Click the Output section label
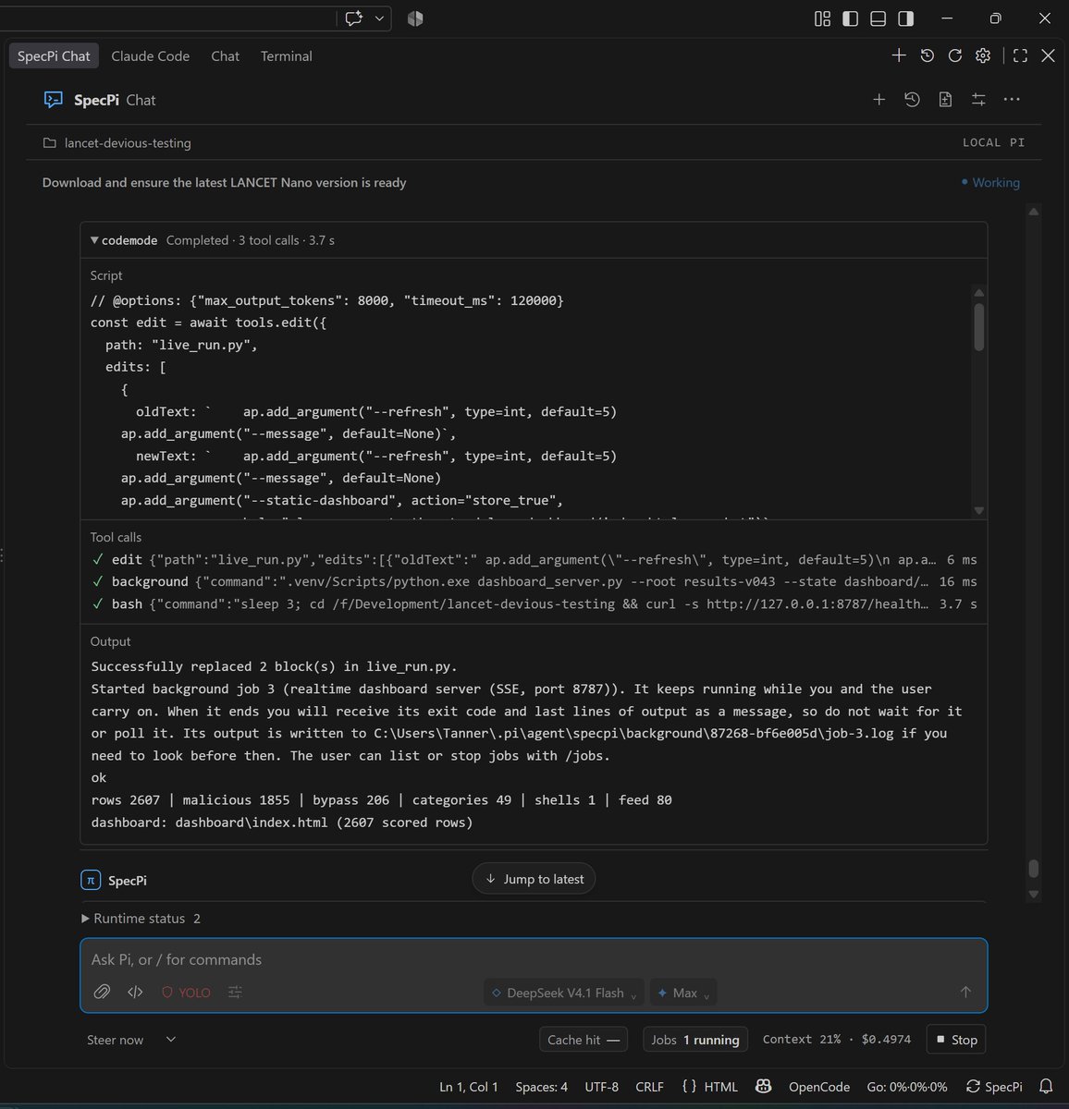 click(x=110, y=641)
